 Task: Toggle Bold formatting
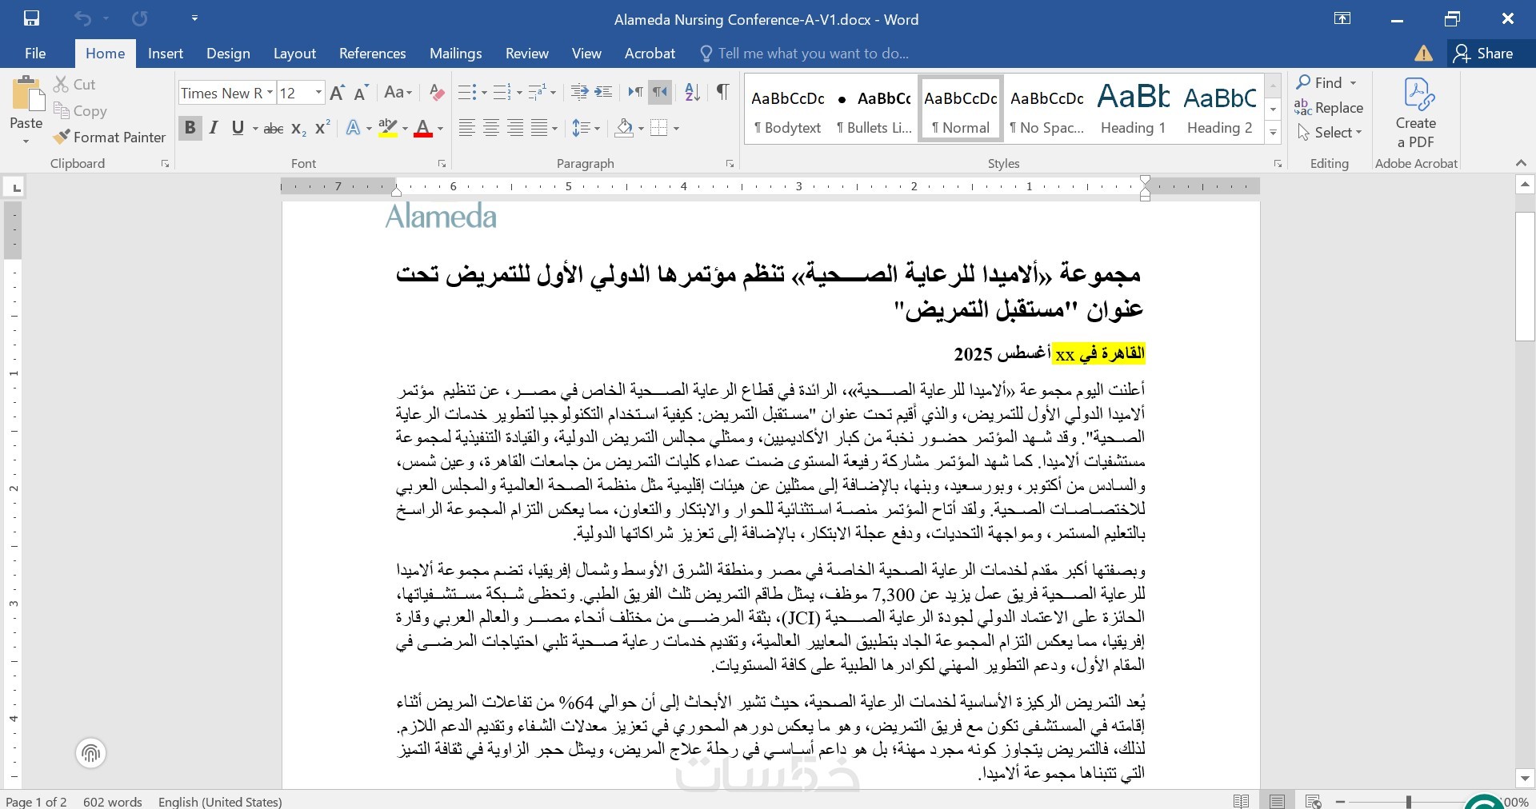tap(190, 128)
